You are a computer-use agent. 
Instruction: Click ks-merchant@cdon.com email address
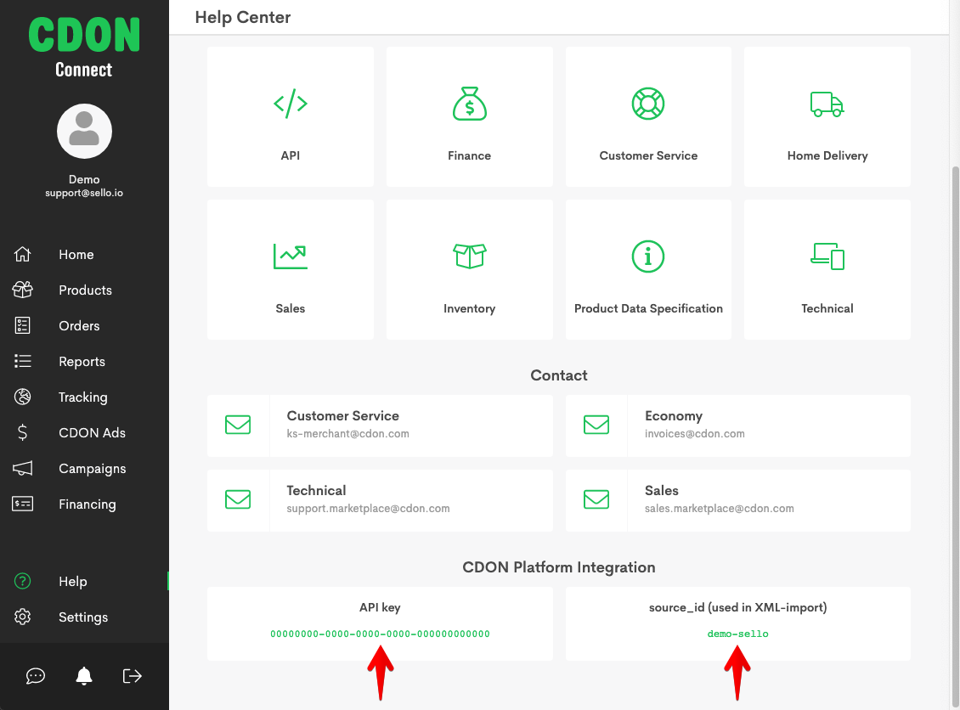pos(347,433)
